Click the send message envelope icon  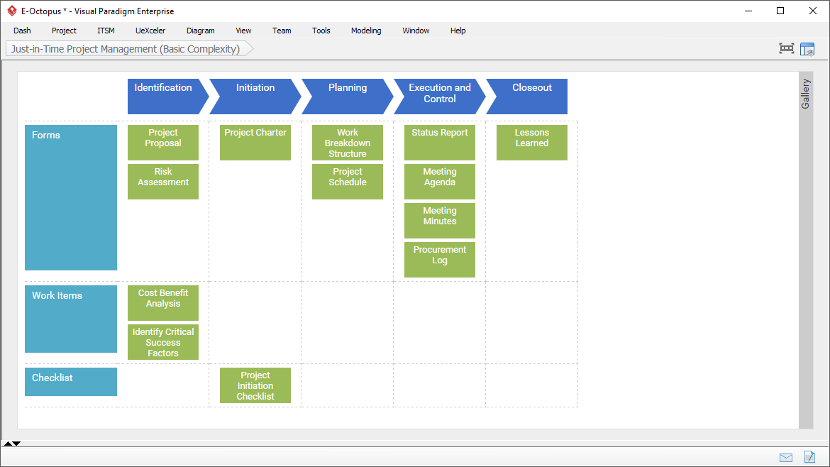point(786,458)
